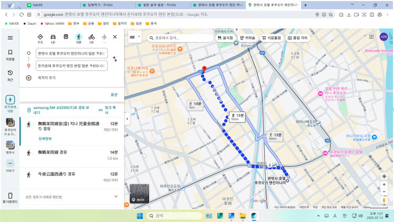Reload the page
The height and width of the screenshot is (222, 394).
[22, 15]
